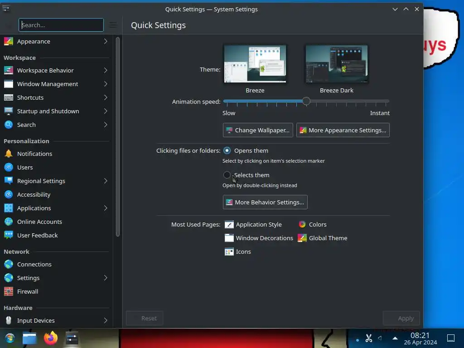The image size is (464, 348).
Task: Click the Connections globe icon
Action: pyautogui.click(x=9, y=264)
